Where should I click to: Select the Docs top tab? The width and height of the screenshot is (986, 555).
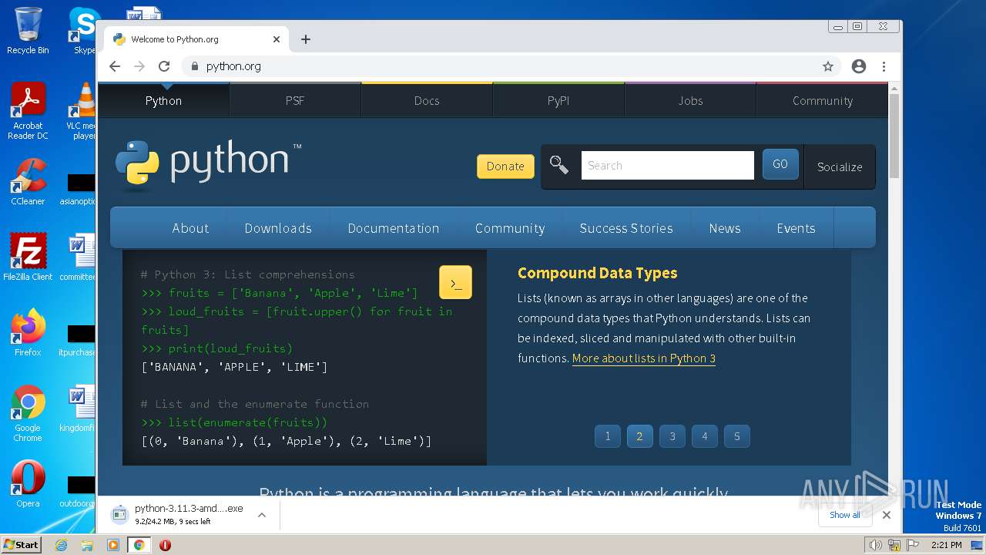tap(427, 100)
